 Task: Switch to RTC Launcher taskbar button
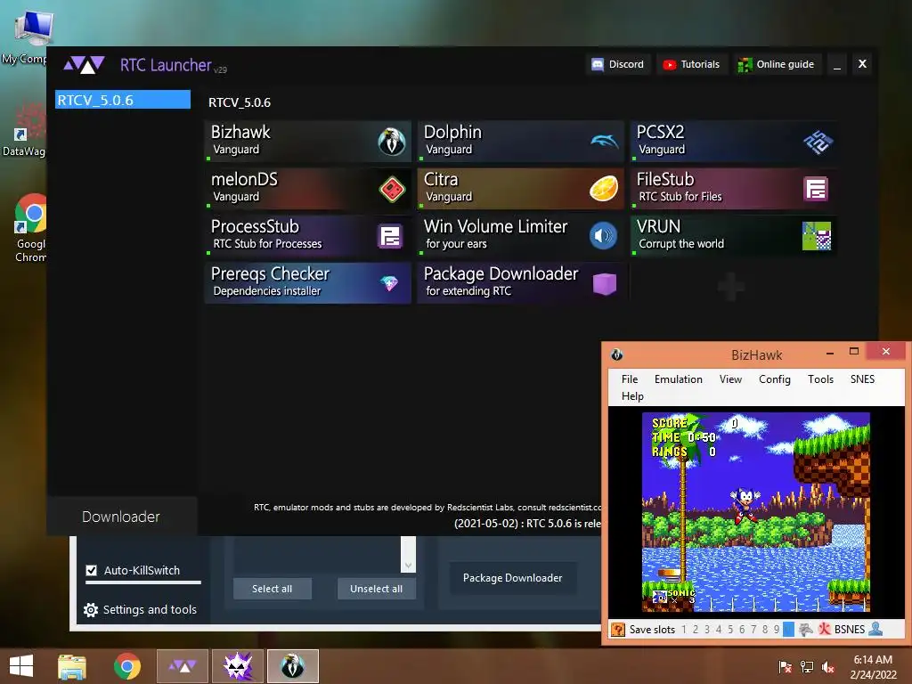183,666
